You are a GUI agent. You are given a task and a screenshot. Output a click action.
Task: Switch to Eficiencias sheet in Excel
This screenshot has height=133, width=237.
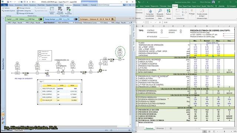tap(160, 129)
